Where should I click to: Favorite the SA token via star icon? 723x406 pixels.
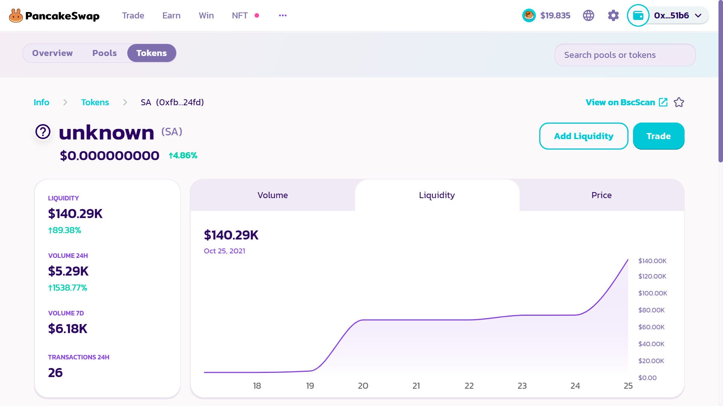[x=679, y=102]
